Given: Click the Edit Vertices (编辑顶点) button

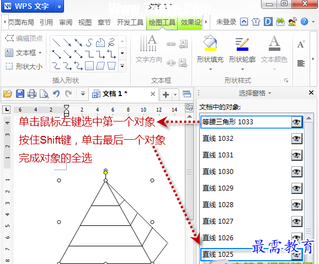Looking at the screenshot, I should (x=24, y=38).
